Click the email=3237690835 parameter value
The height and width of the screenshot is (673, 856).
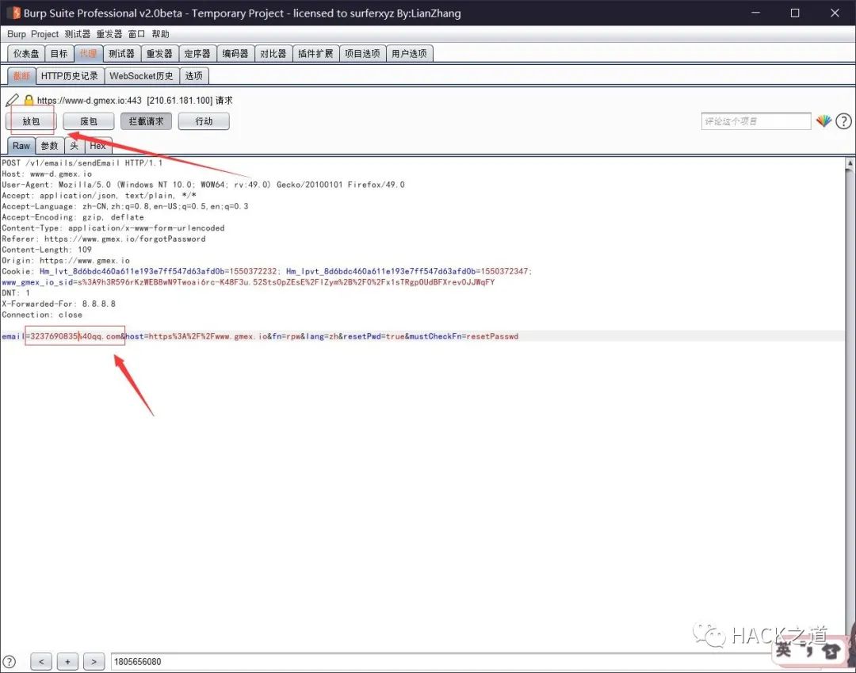pos(75,336)
